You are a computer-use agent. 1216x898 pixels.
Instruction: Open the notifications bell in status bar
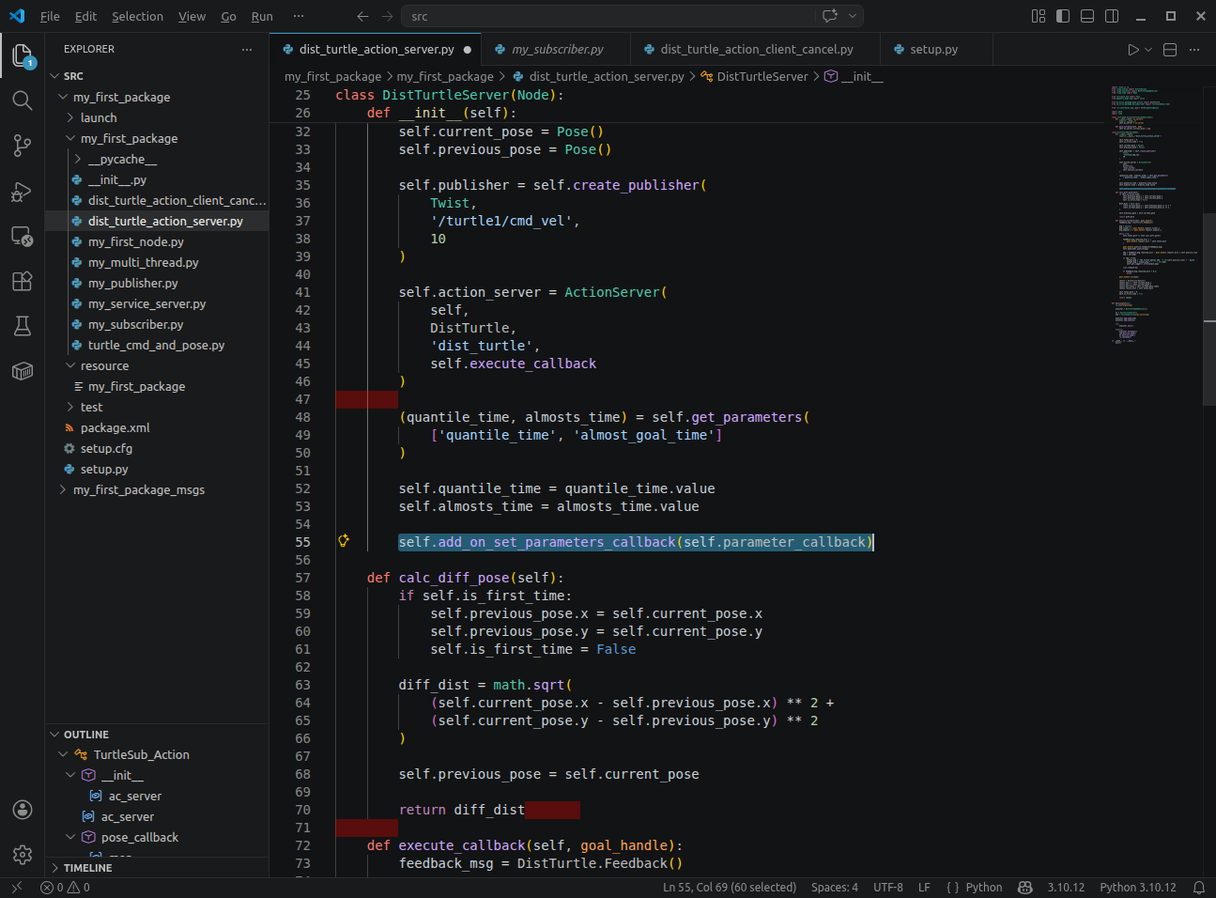click(x=1199, y=888)
